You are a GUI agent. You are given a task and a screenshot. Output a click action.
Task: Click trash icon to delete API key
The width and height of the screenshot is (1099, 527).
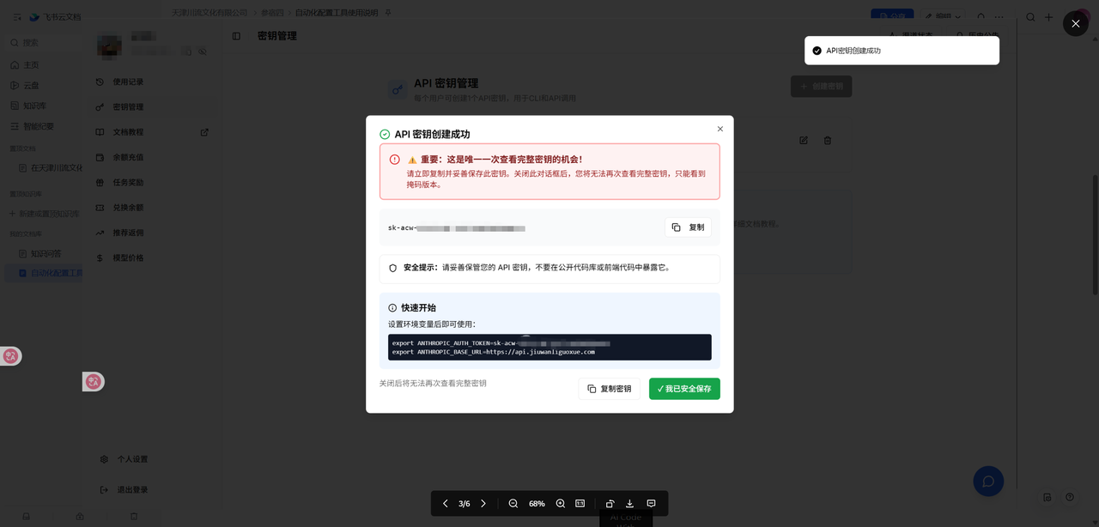point(828,141)
